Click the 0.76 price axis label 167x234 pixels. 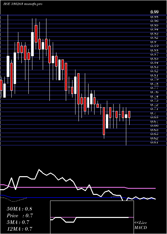point(154,92)
